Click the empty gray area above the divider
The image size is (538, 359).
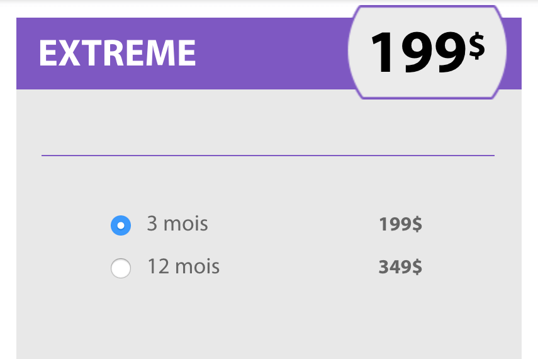tap(189, 122)
